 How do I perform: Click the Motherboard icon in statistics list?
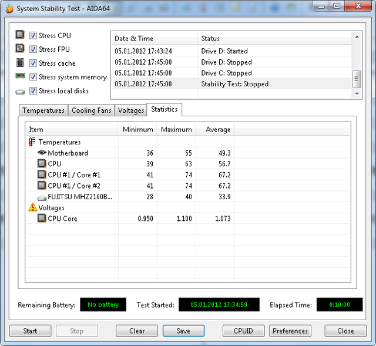[42, 153]
